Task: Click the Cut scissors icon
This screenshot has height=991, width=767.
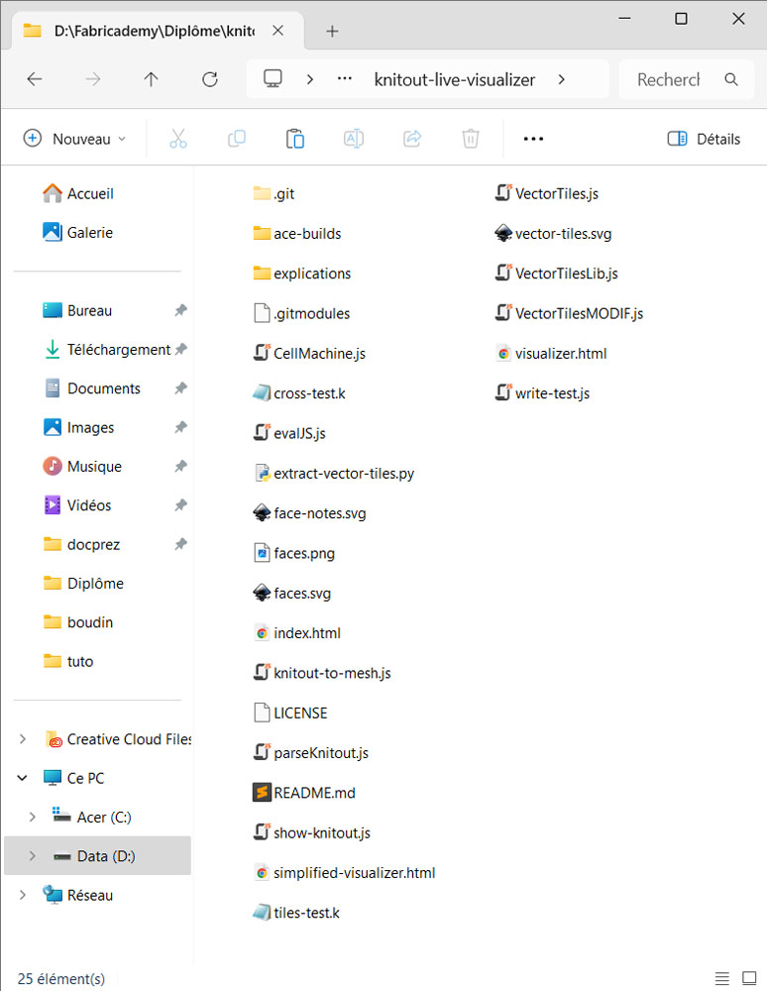Action: pyautogui.click(x=178, y=139)
